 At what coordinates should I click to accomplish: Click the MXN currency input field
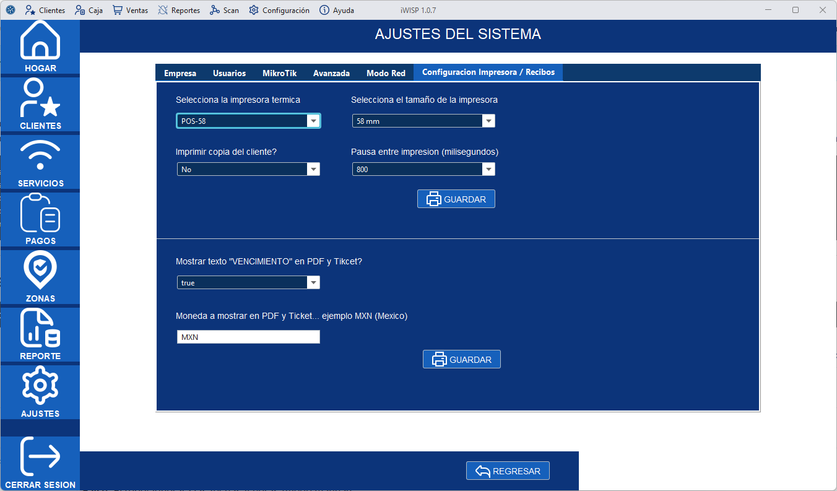tap(248, 336)
